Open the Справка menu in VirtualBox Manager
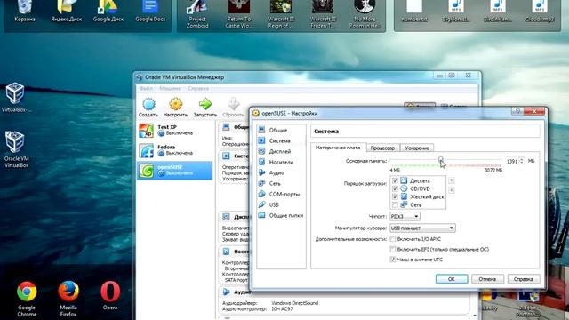The width and height of the screenshot is (569, 320). coord(198,89)
